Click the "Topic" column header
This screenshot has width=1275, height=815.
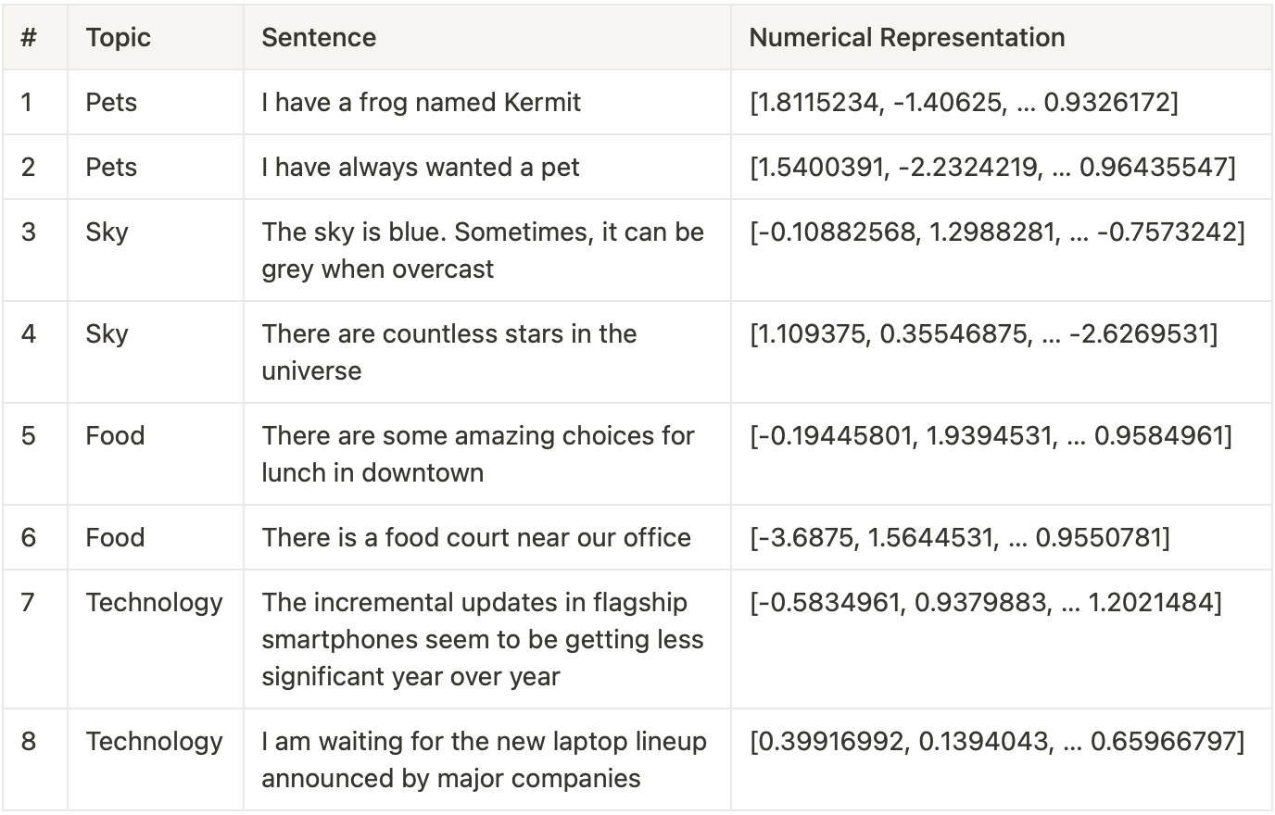[119, 38]
